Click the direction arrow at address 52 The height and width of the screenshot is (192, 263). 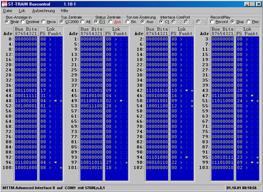point(50,106)
